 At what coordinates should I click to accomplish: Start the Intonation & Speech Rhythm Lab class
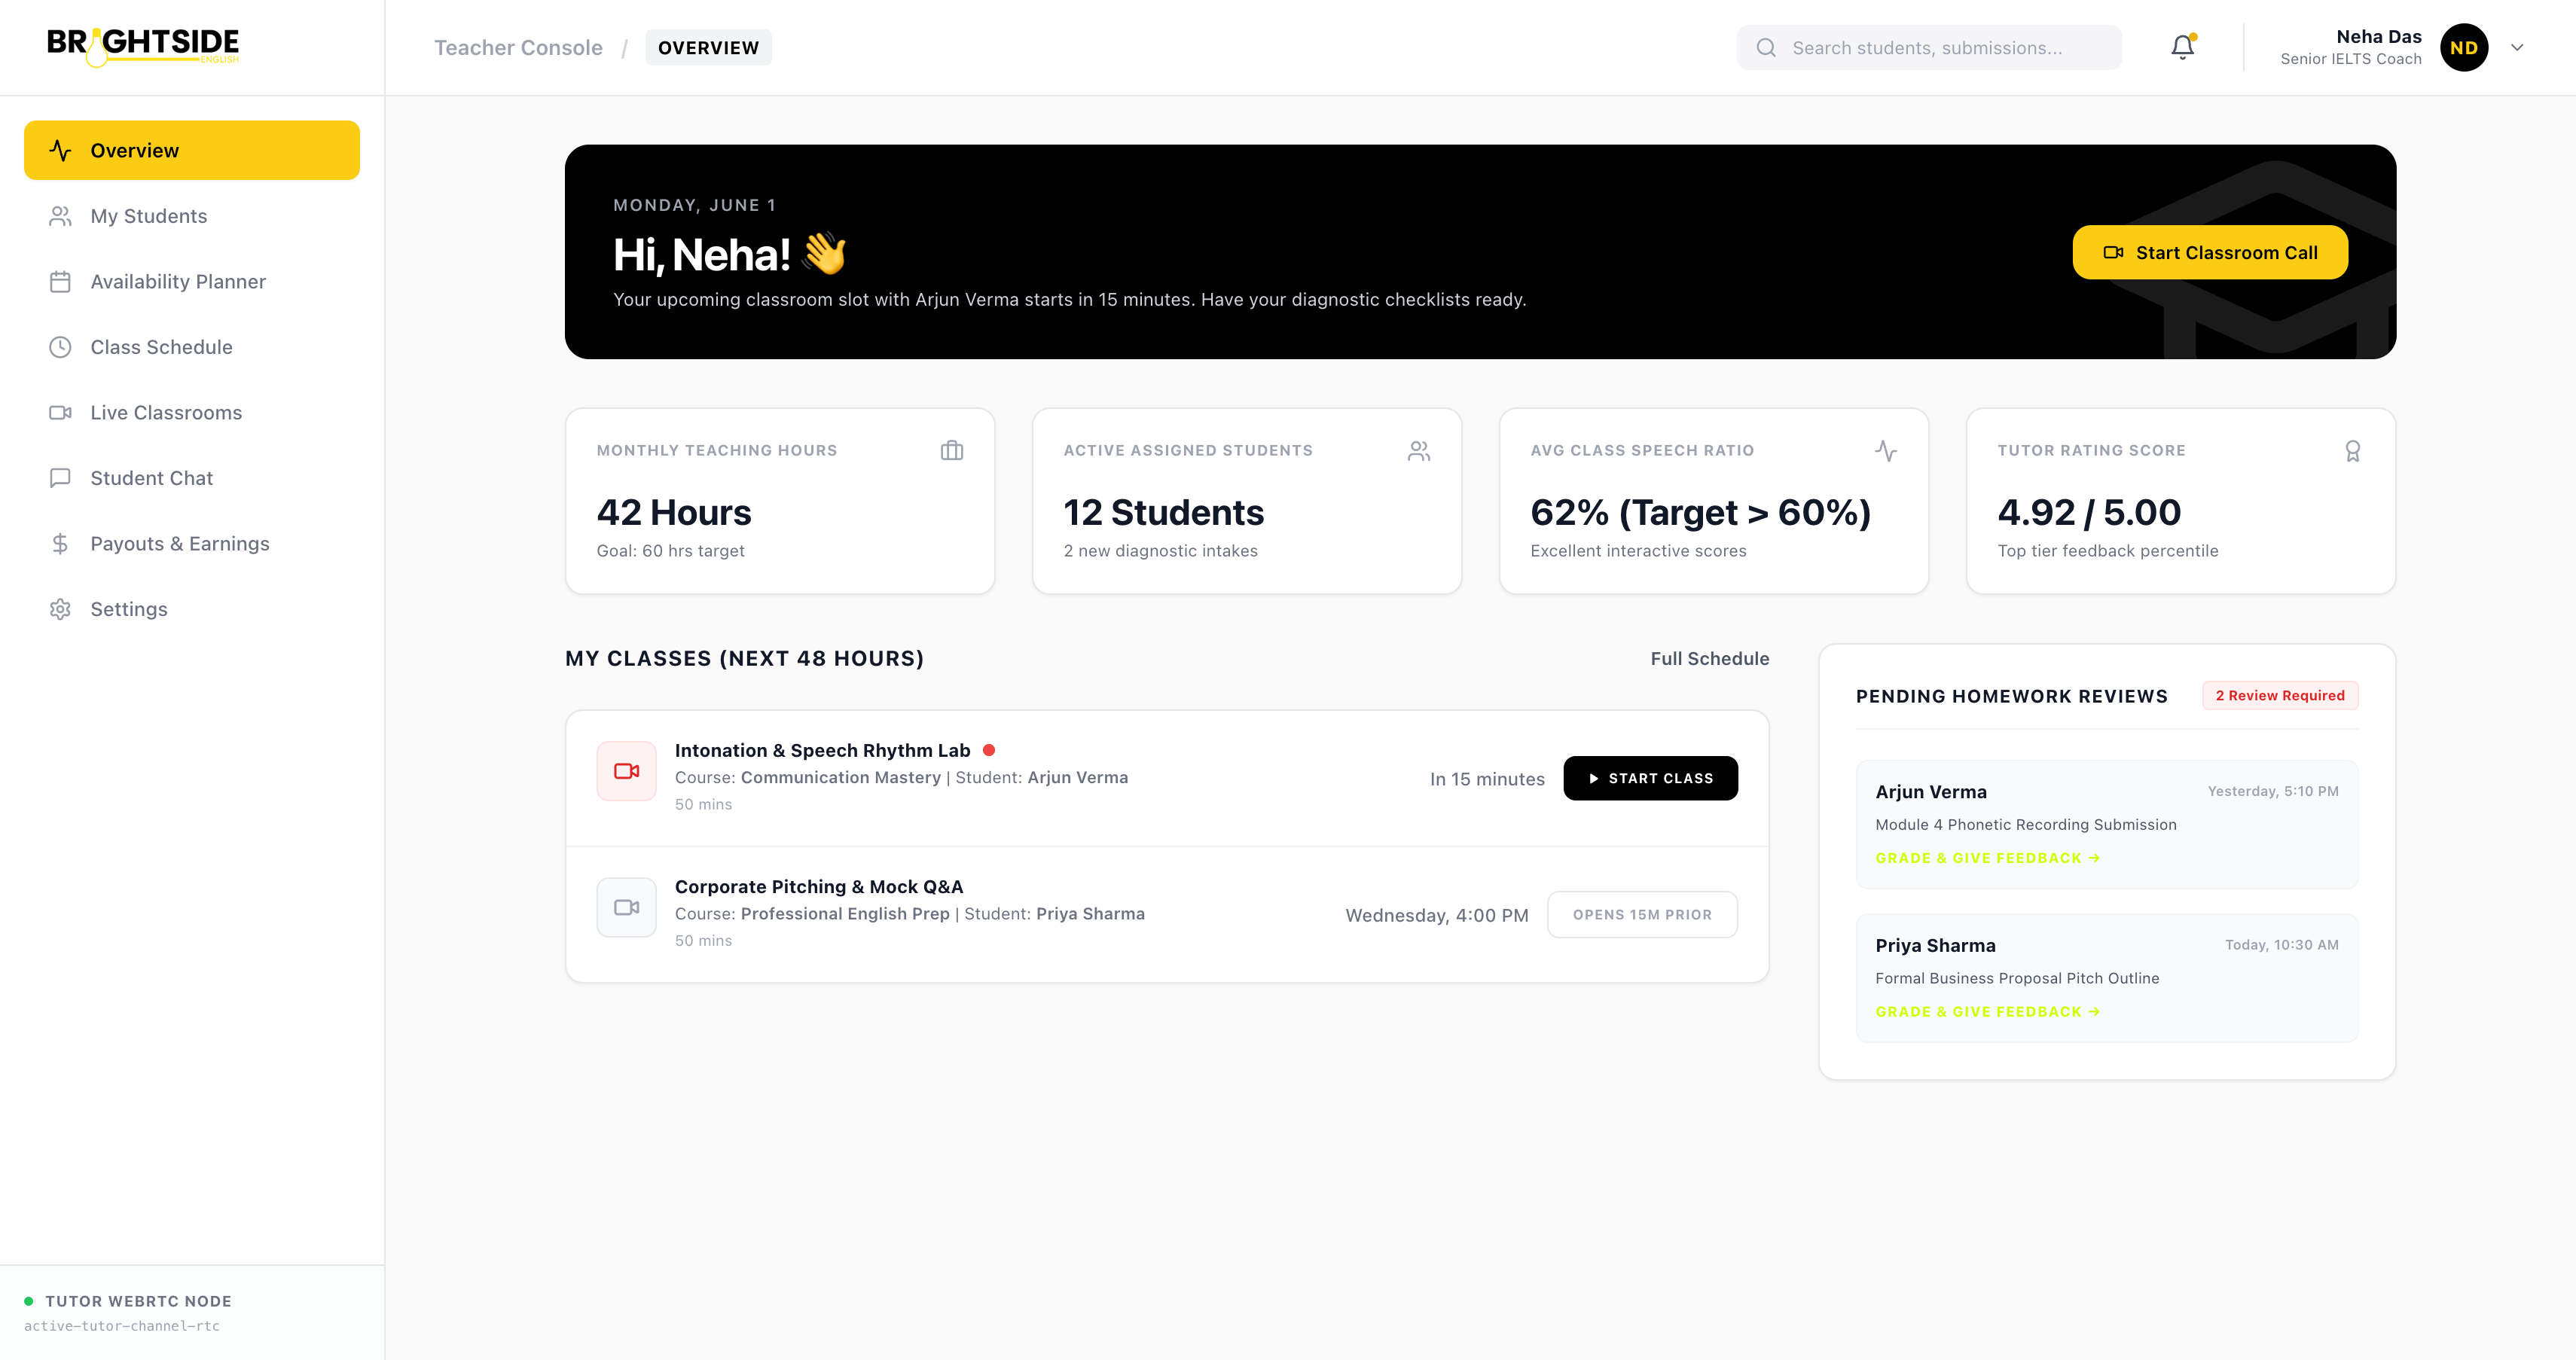(x=1650, y=778)
